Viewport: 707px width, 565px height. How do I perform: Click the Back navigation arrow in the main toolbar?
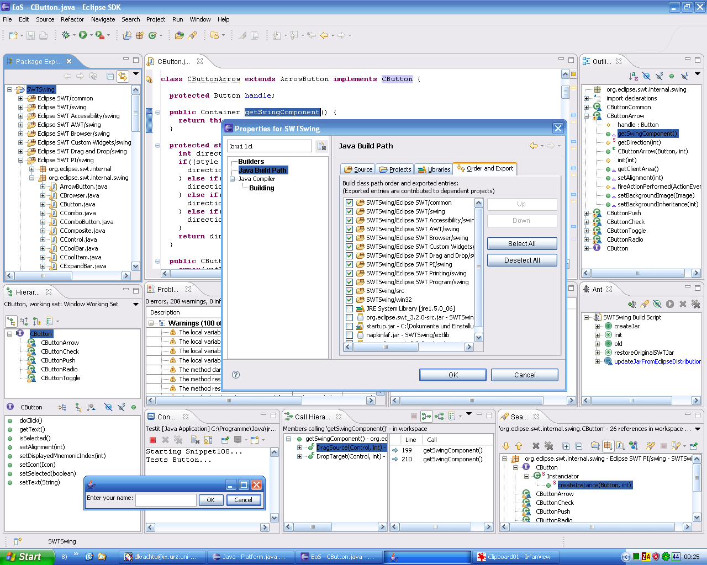point(324,35)
